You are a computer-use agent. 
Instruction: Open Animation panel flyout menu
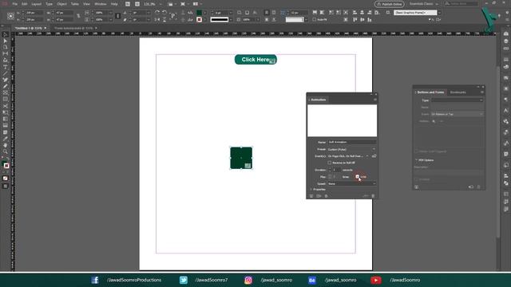[374, 100]
